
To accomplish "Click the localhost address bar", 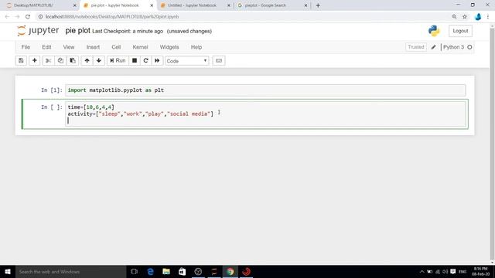I will 243,17.
